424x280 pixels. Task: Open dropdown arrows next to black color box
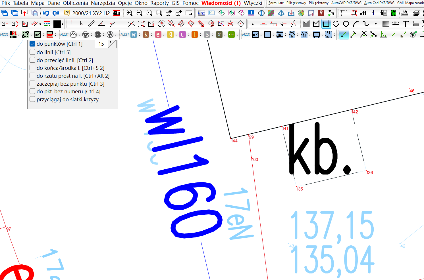[63, 24]
